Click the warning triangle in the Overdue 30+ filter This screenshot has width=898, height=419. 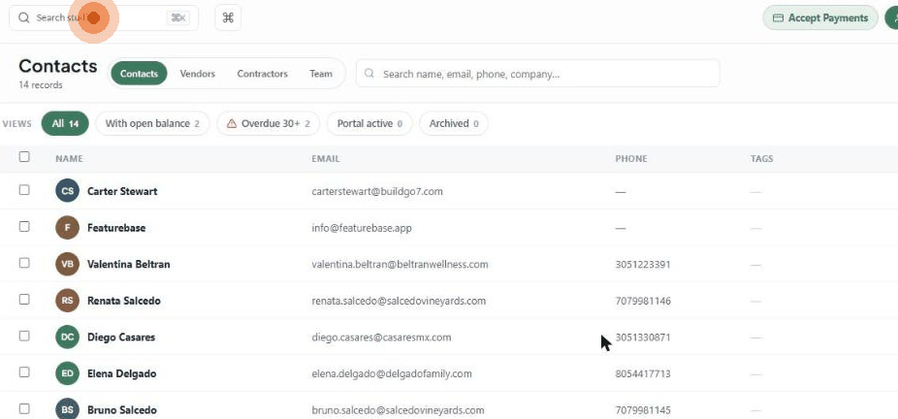click(x=232, y=123)
